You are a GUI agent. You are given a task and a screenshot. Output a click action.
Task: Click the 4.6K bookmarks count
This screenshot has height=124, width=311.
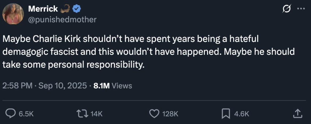[x=241, y=114]
